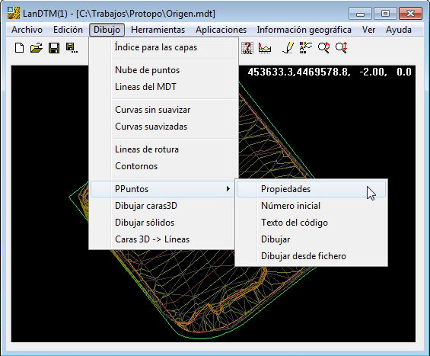
Task: Open the color palette settings icon
Action: [x=305, y=48]
